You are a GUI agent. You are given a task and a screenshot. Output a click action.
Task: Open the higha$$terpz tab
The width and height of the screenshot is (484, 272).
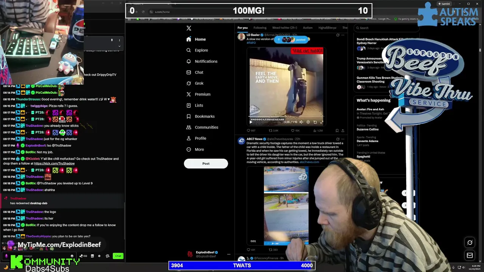pyautogui.click(x=327, y=28)
